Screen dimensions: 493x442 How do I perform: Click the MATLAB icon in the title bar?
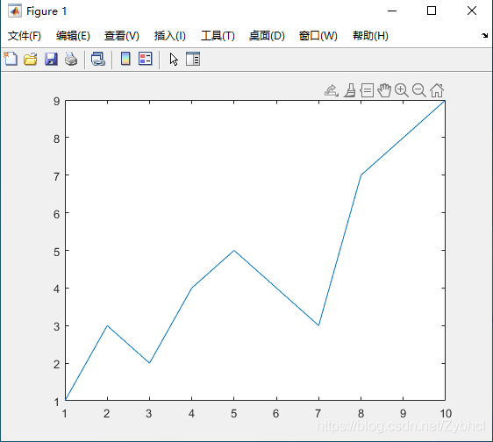tap(15, 11)
